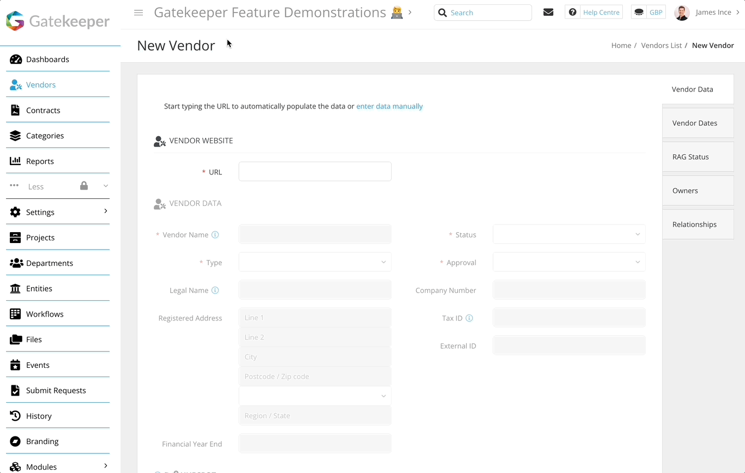Expand the Settings submenu chevron

coord(105,212)
